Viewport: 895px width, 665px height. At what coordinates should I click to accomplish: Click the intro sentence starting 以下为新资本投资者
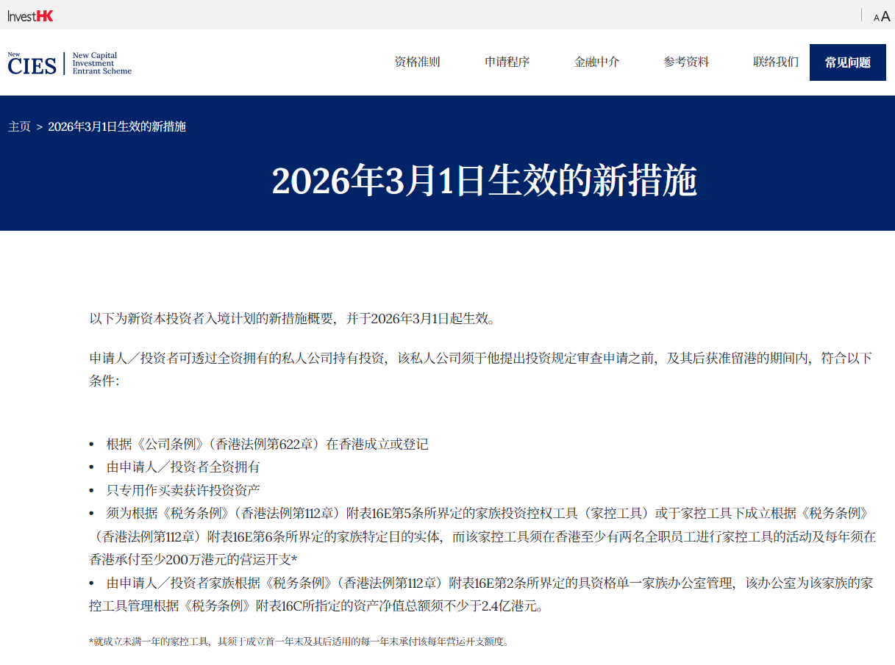click(292, 318)
